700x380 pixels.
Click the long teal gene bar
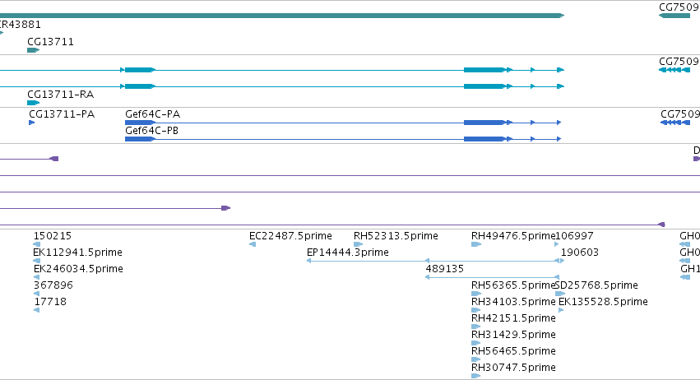[282, 16]
